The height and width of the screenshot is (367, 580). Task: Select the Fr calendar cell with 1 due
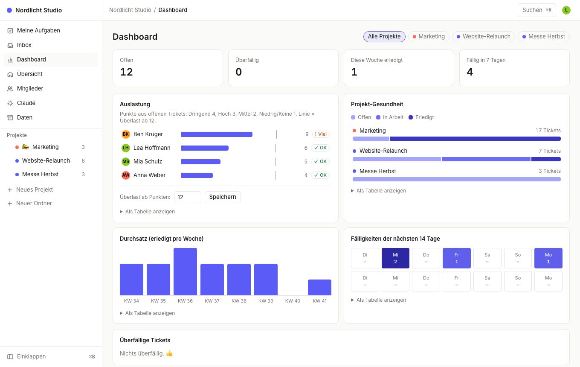coord(457,258)
